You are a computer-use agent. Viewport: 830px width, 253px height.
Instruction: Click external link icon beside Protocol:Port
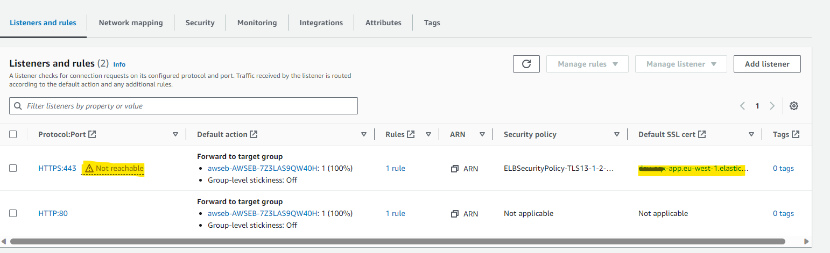tap(92, 134)
